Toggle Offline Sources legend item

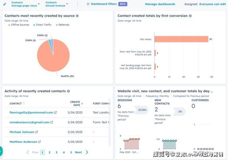tap(19, 25)
